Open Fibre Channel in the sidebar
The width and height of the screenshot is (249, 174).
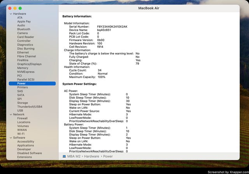[26, 56]
